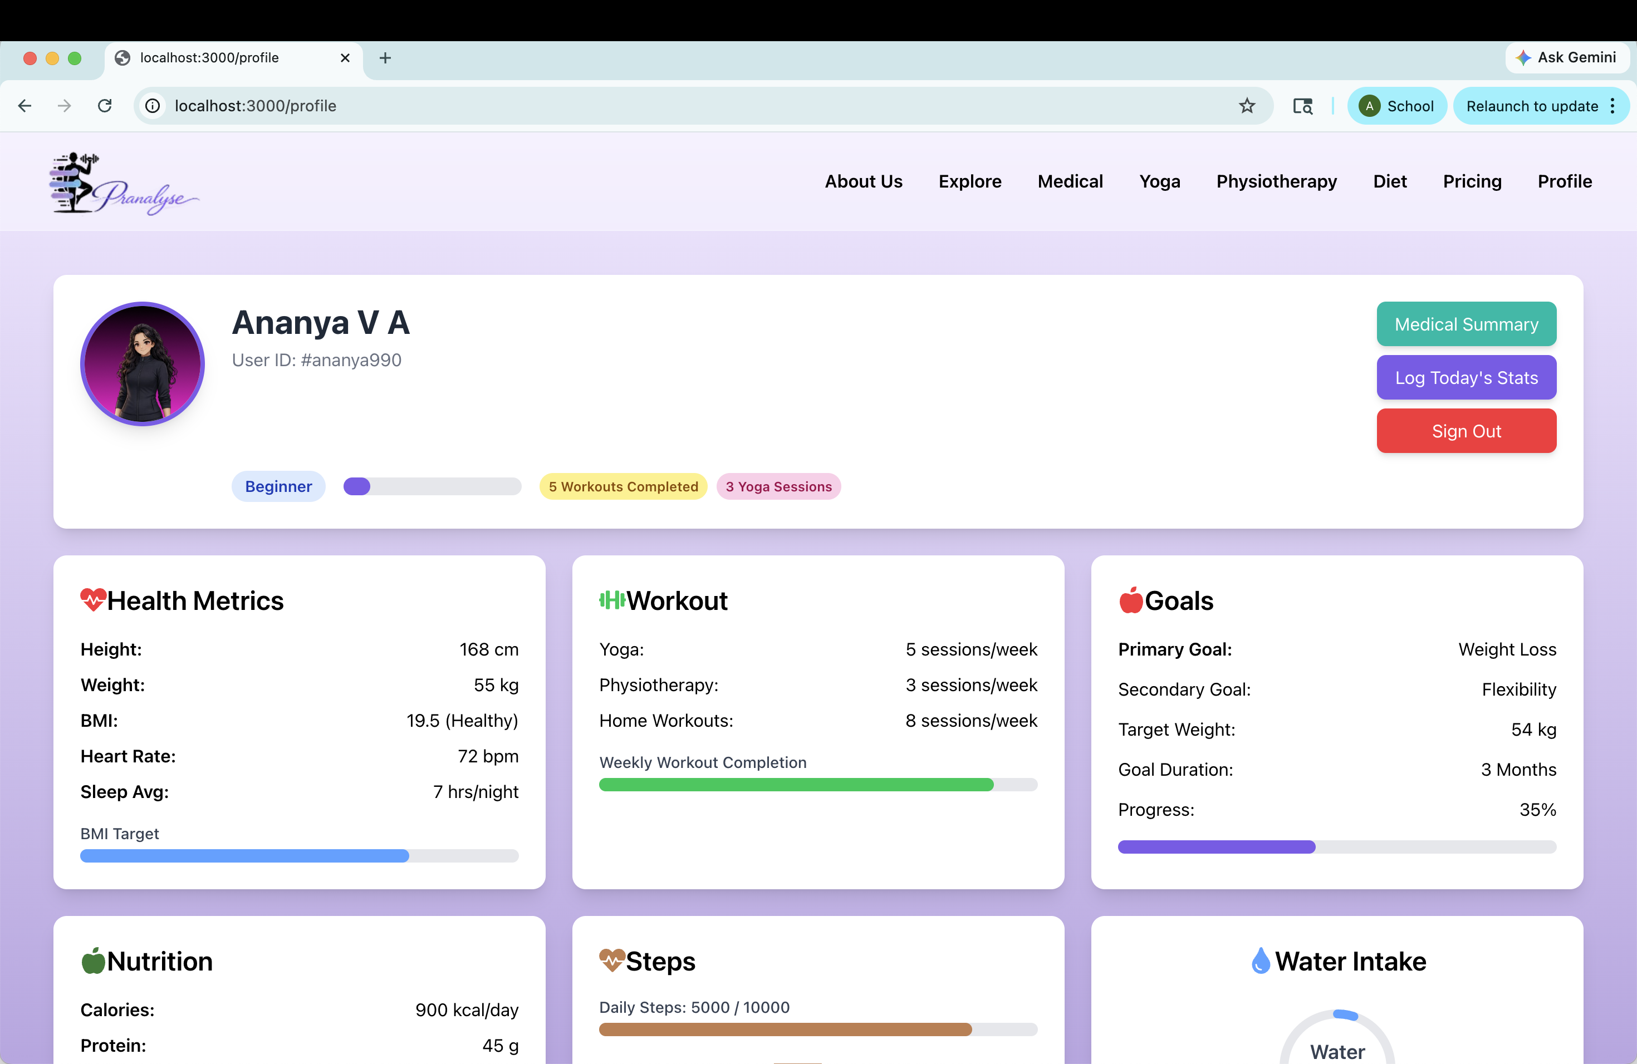
Task: Open the Physiotherapy nav link
Action: pos(1277,181)
